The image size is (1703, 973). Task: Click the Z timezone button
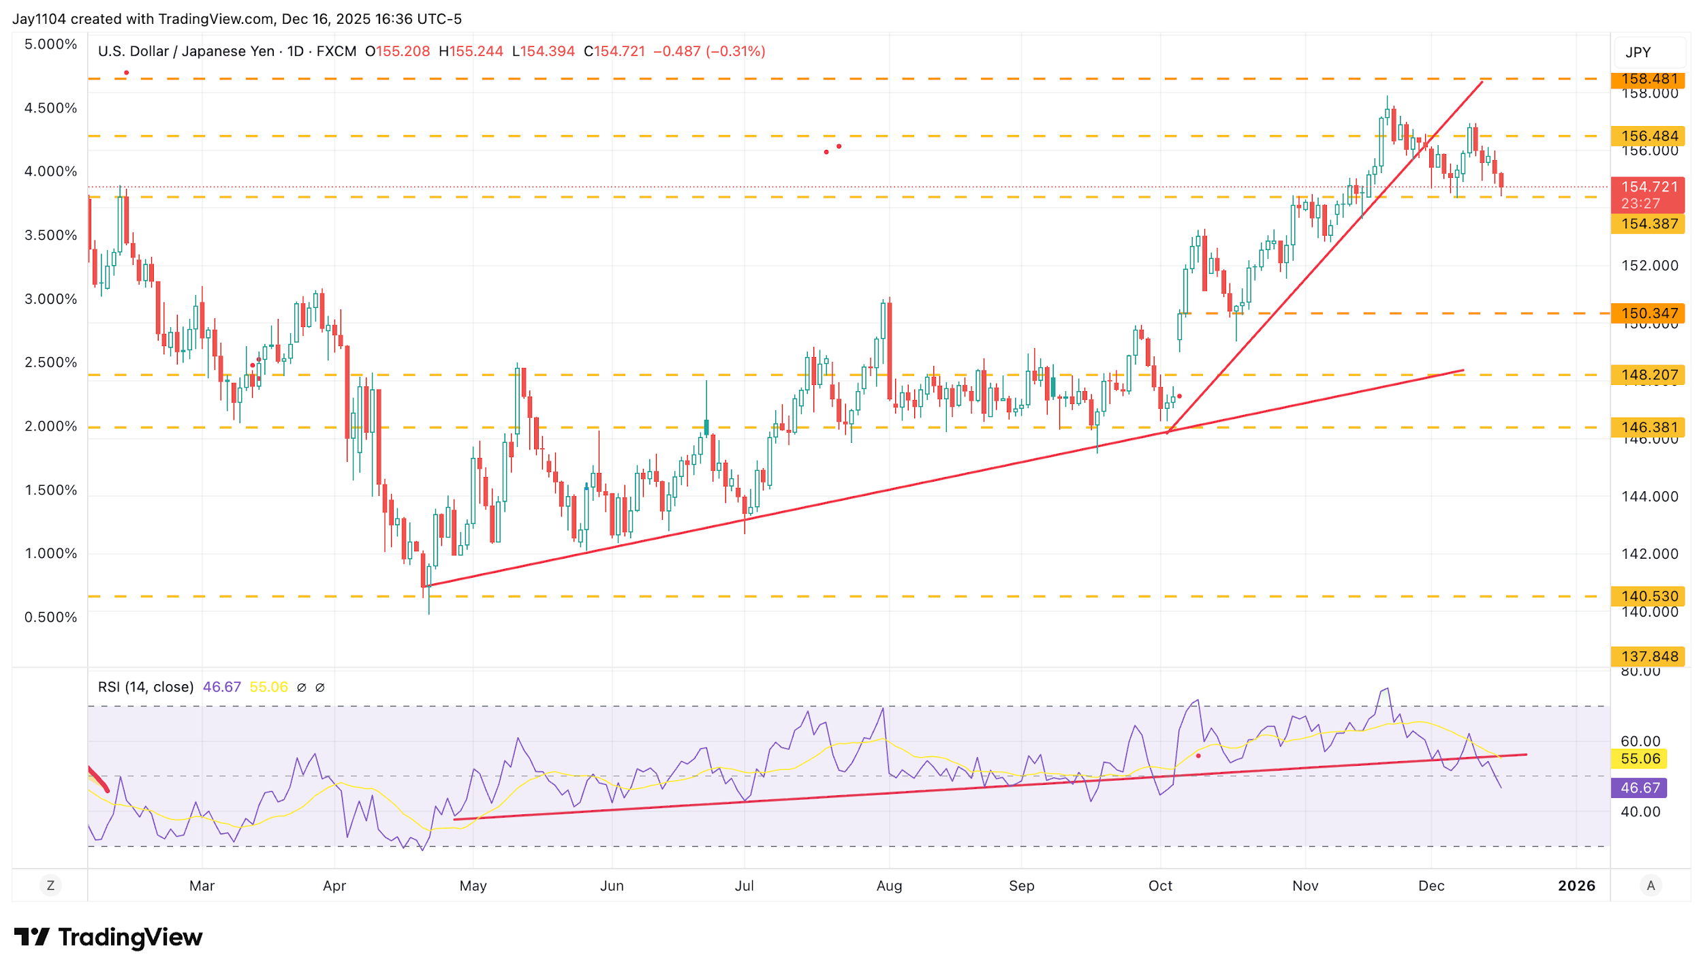[50, 886]
